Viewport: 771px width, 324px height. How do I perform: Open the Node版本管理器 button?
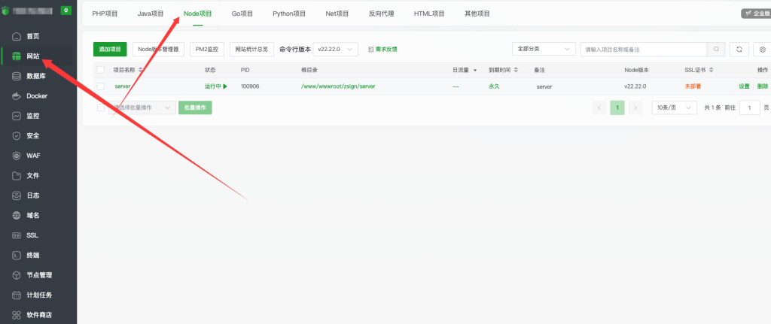(158, 49)
